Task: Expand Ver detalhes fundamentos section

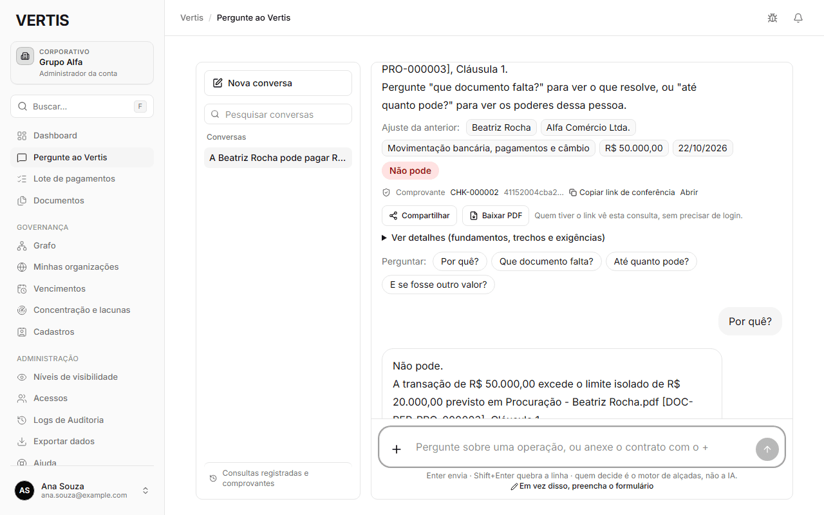Action: click(493, 238)
